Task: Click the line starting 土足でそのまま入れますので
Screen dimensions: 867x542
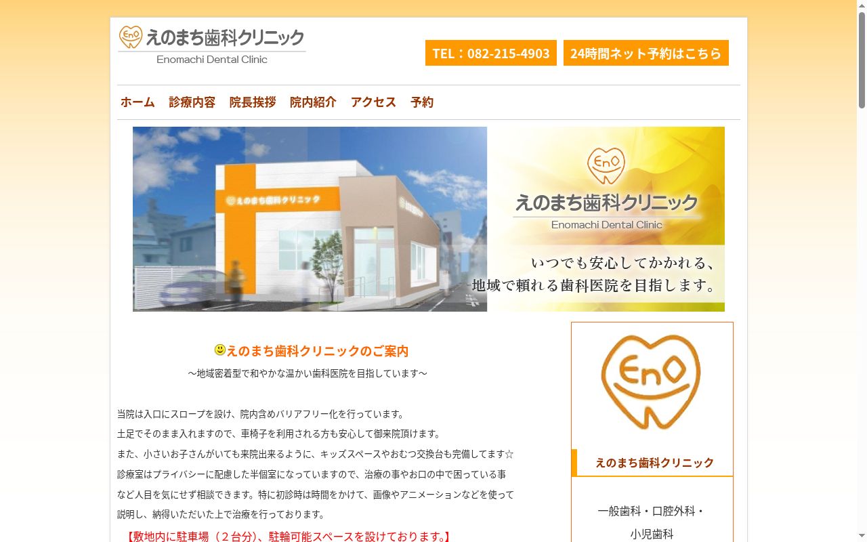Action: [280, 434]
